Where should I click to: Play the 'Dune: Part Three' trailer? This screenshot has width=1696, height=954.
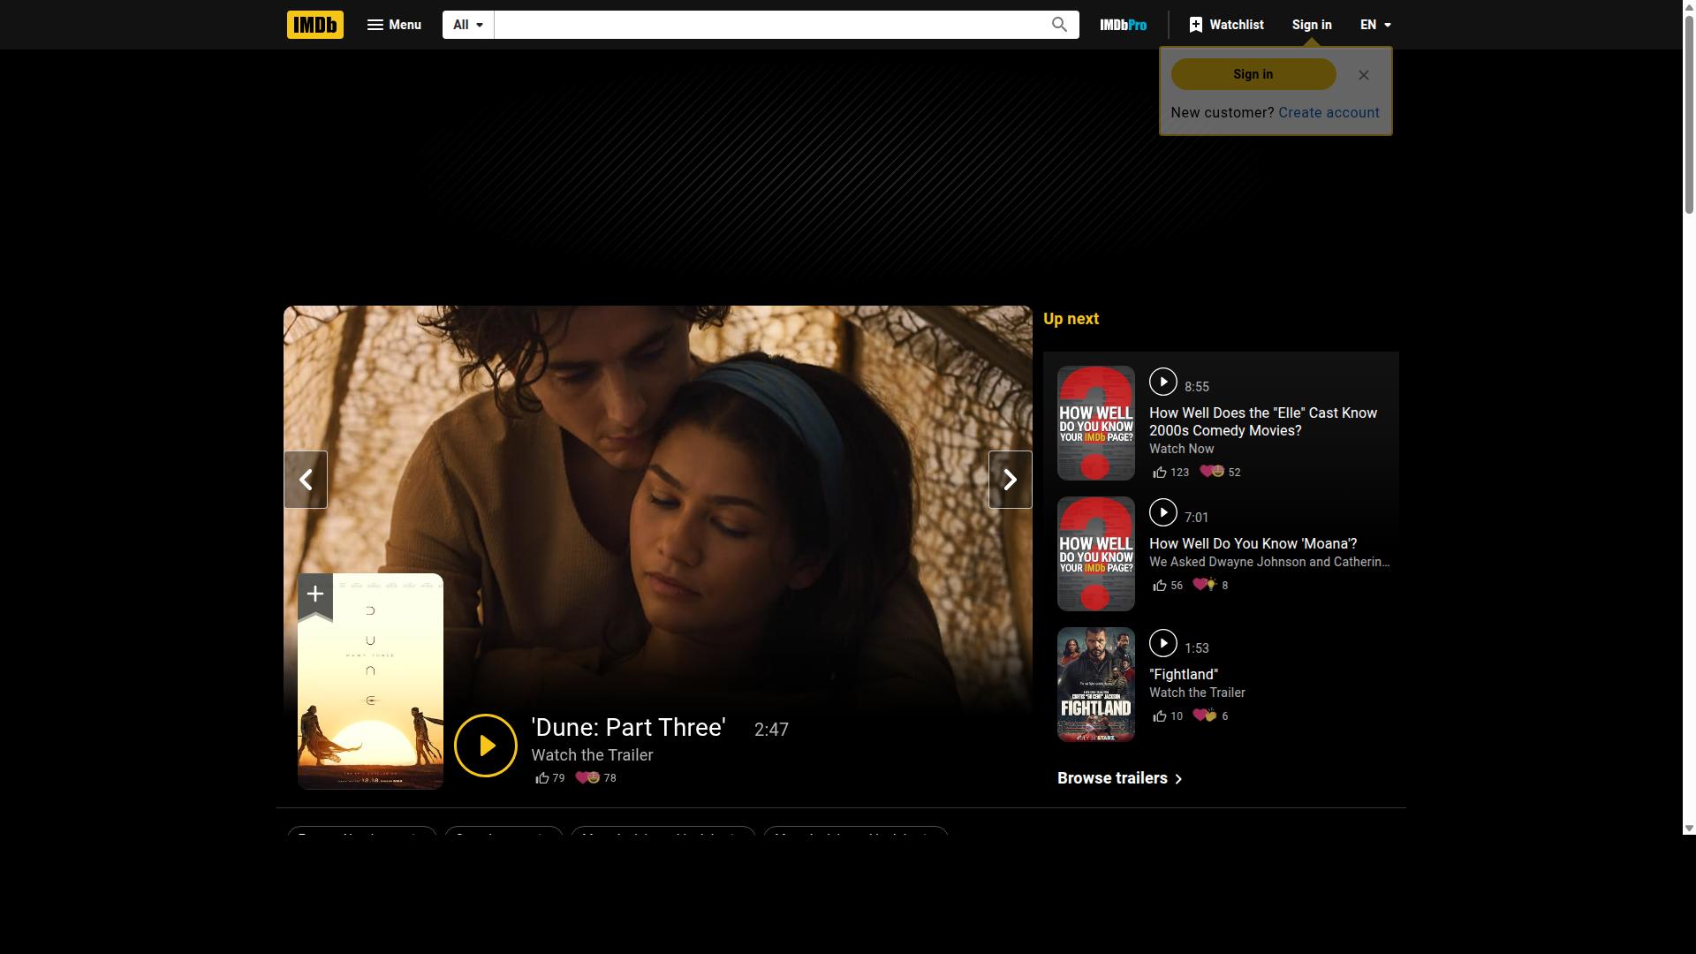point(486,746)
